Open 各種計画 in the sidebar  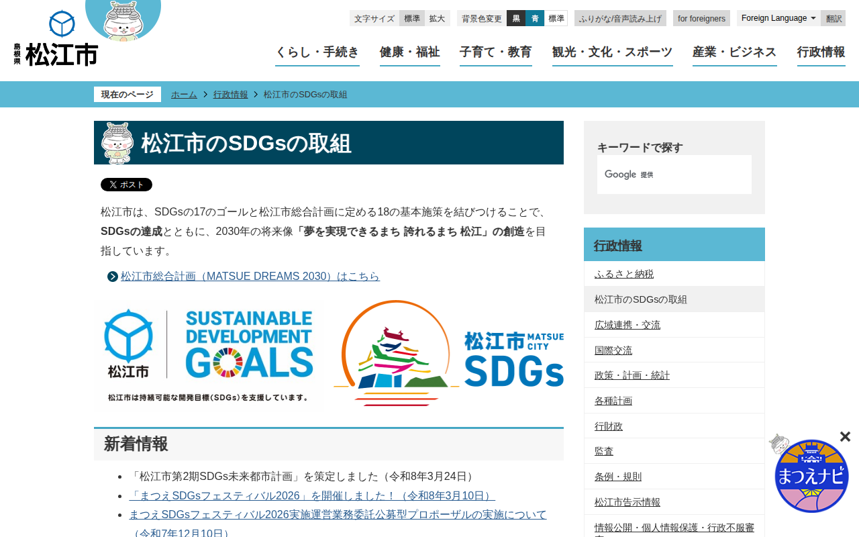point(674,401)
